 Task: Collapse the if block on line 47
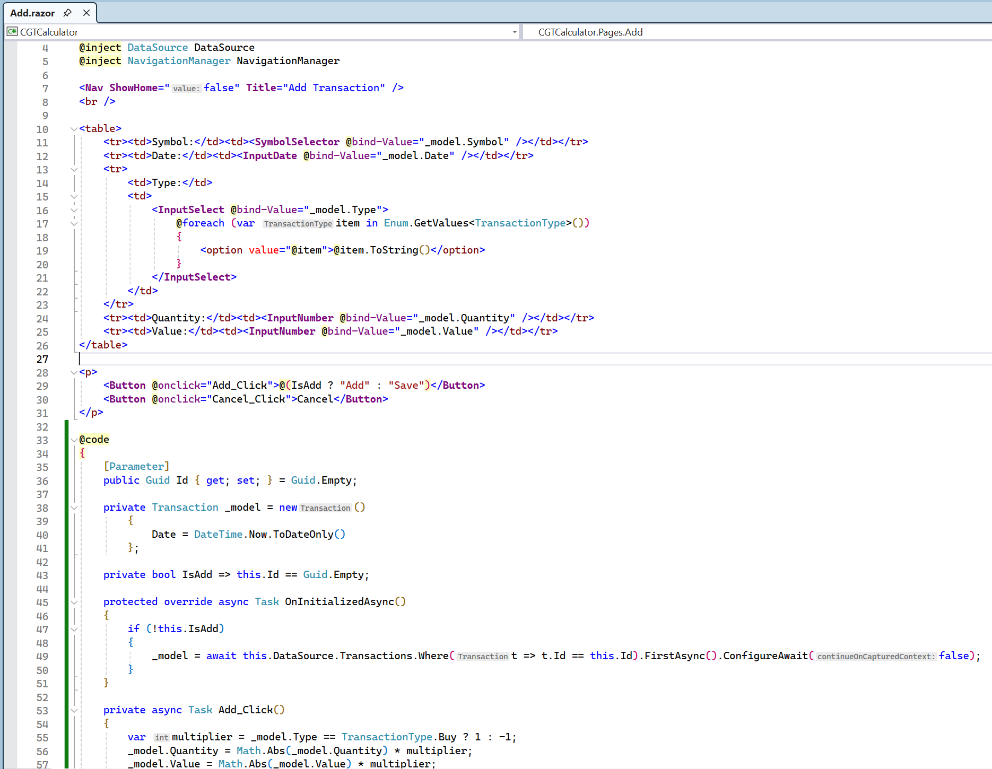(x=74, y=629)
